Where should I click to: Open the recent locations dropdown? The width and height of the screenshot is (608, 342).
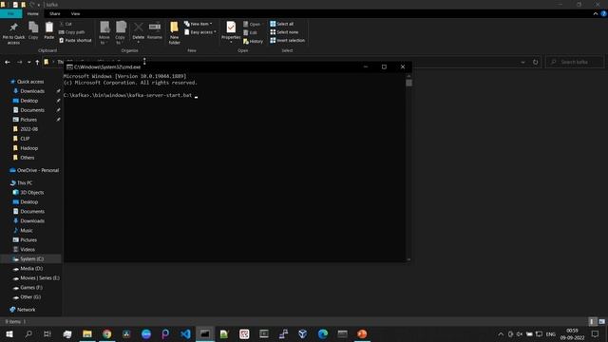(28, 62)
